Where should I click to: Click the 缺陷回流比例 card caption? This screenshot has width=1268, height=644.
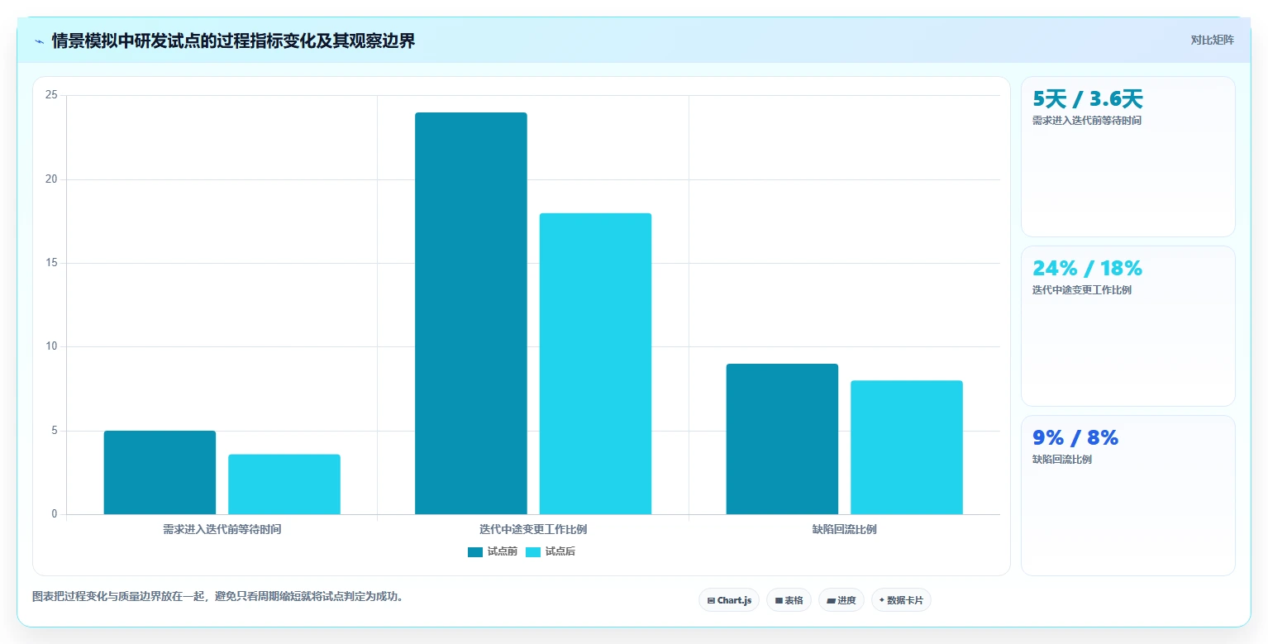[1062, 460]
